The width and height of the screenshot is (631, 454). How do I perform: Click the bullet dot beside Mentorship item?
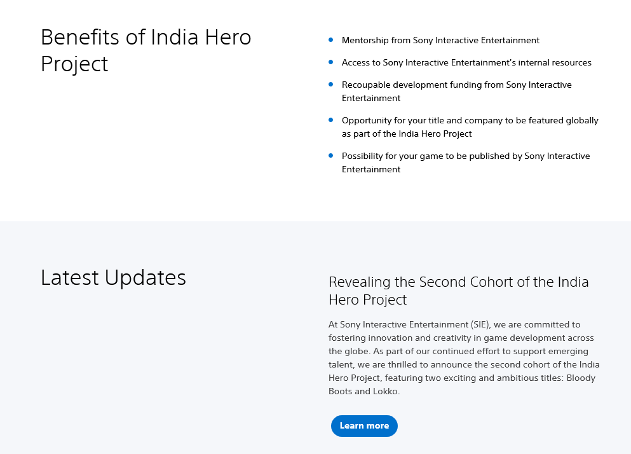pos(331,40)
